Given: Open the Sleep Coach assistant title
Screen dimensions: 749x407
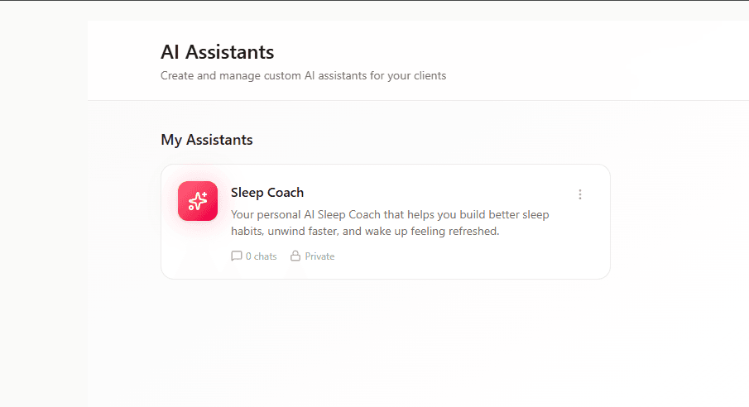Looking at the screenshot, I should [x=267, y=193].
